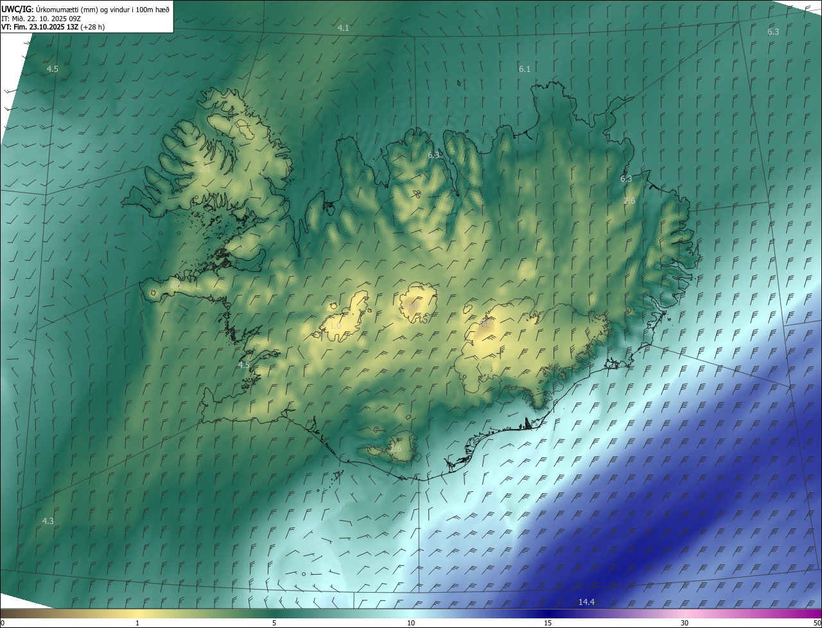This screenshot has width=822, height=628.
Task: Click the 1.0 value on the glacier
Action: [335, 326]
